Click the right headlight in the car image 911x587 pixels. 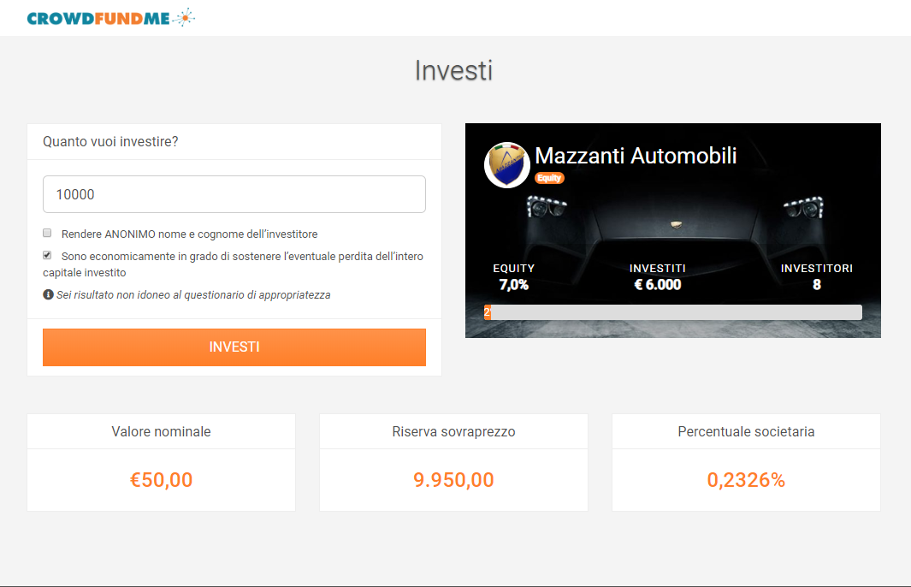(803, 207)
